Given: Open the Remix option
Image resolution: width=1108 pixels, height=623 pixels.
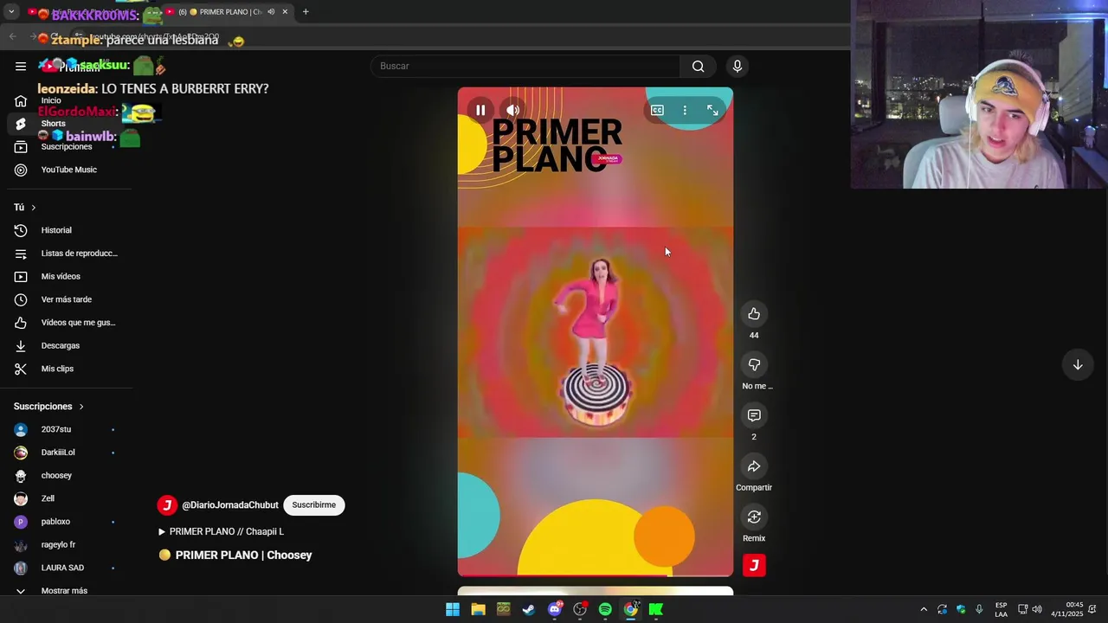Looking at the screenshot, I should [x=754, y=517].
